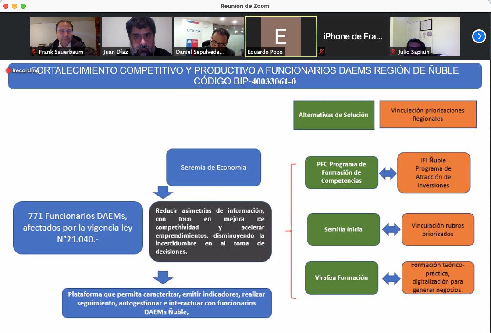Enter full screen with green window button
Viewport: 491px width, 333px height.
(x=23, y=6)
